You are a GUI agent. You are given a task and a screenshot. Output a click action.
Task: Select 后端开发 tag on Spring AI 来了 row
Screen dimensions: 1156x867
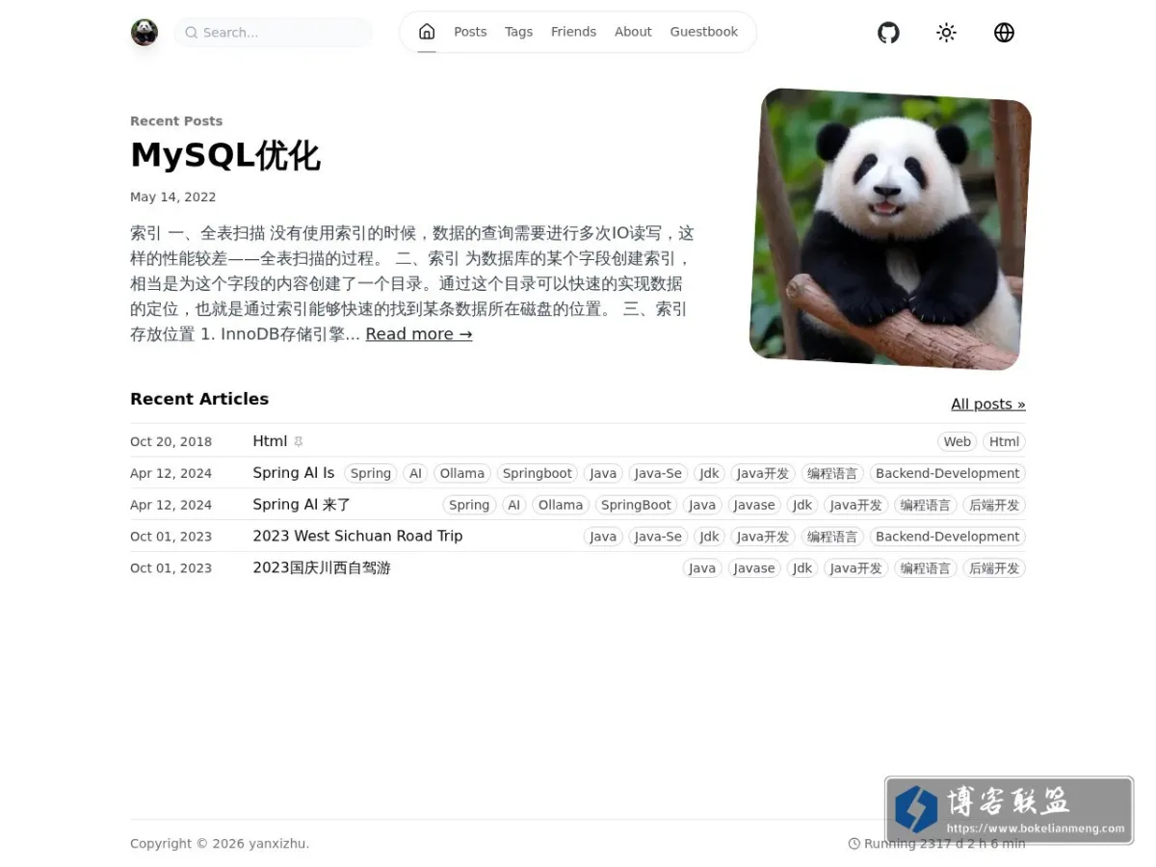(994, 506)
